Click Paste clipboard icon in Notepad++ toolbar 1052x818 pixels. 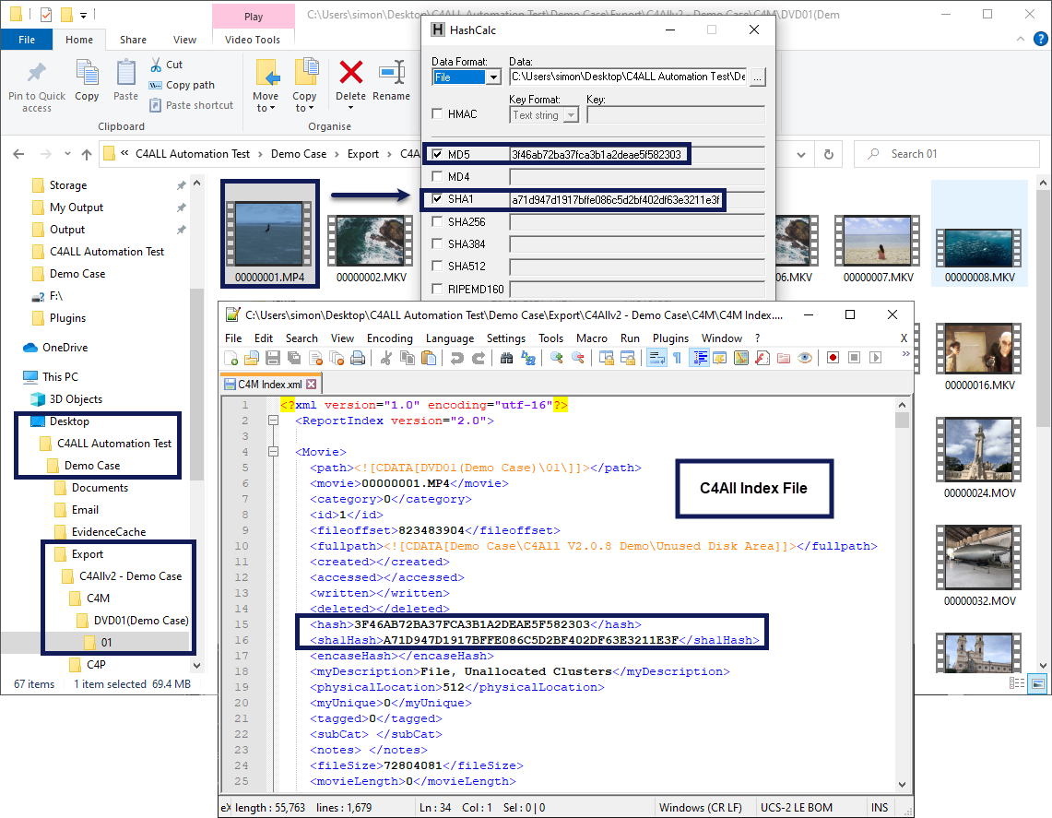pos(428,359)
